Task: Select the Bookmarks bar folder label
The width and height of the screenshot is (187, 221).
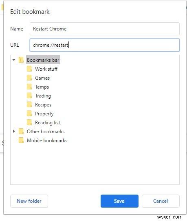Action: point(43,60)
